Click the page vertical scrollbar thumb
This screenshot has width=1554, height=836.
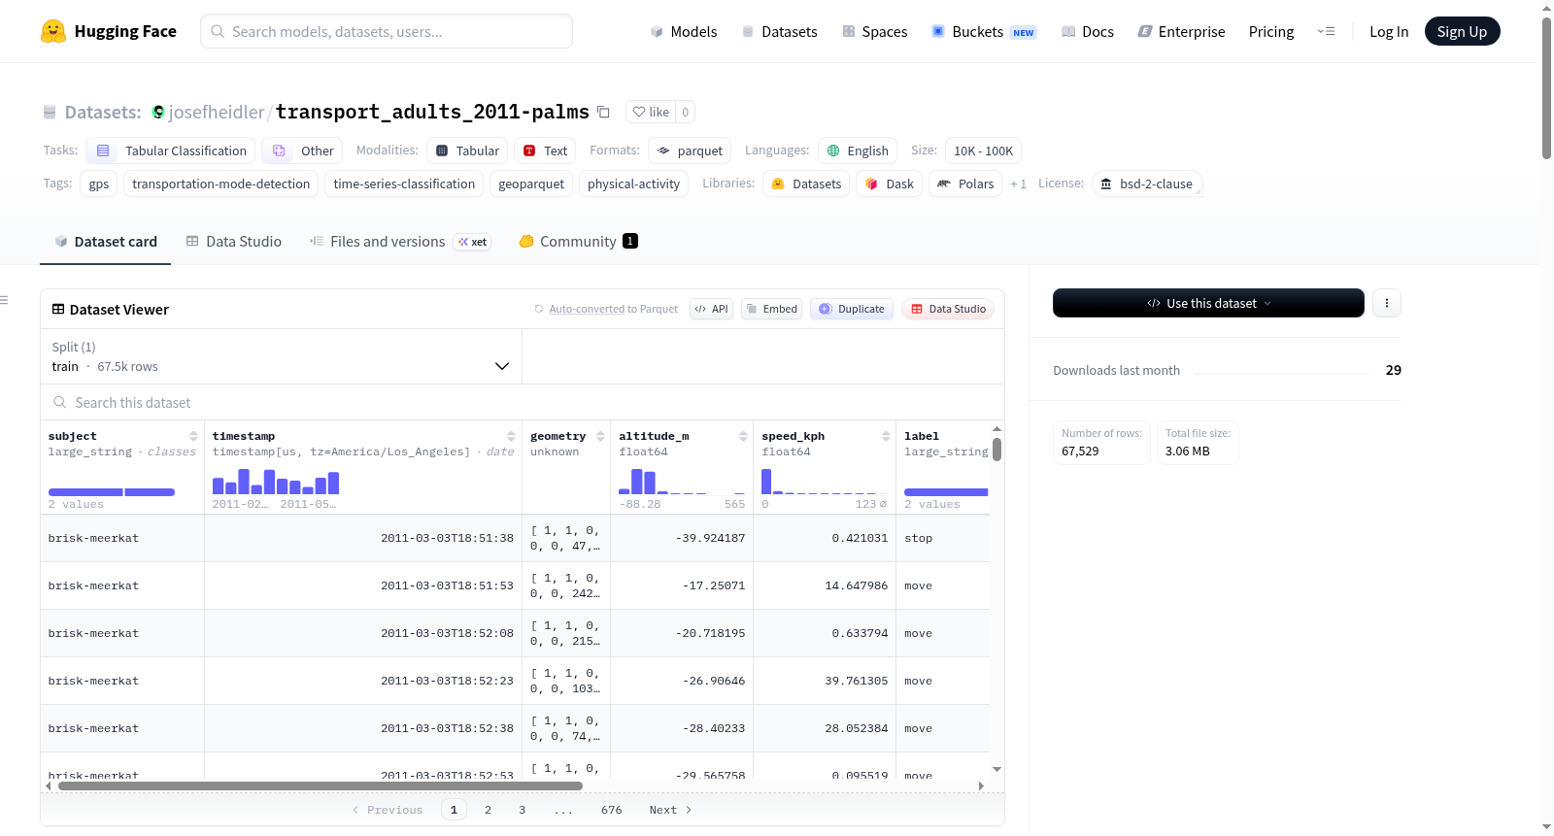click(1546, 87)
